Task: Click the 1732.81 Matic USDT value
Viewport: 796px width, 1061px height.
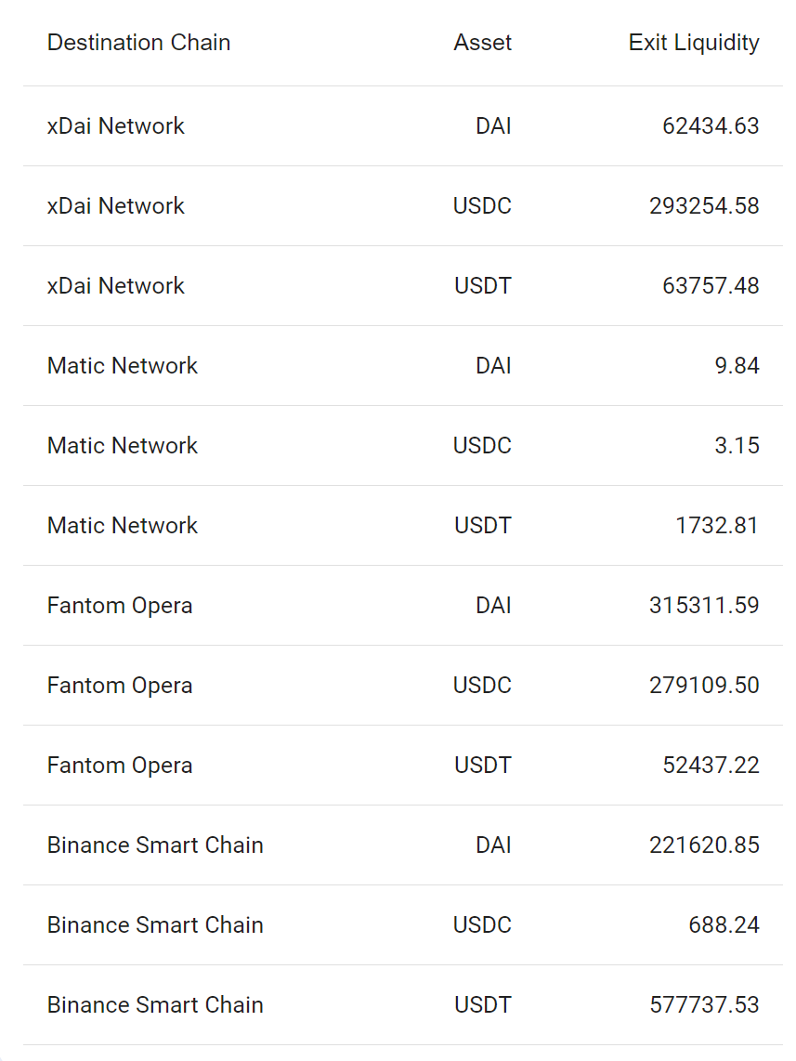Action: (x=717, y=525)
